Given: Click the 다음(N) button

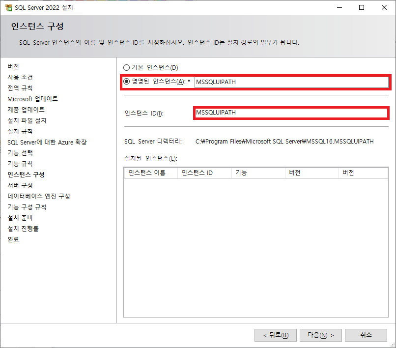Looking at the screenshot, I should pyautogui.click(x=320, y=335).
